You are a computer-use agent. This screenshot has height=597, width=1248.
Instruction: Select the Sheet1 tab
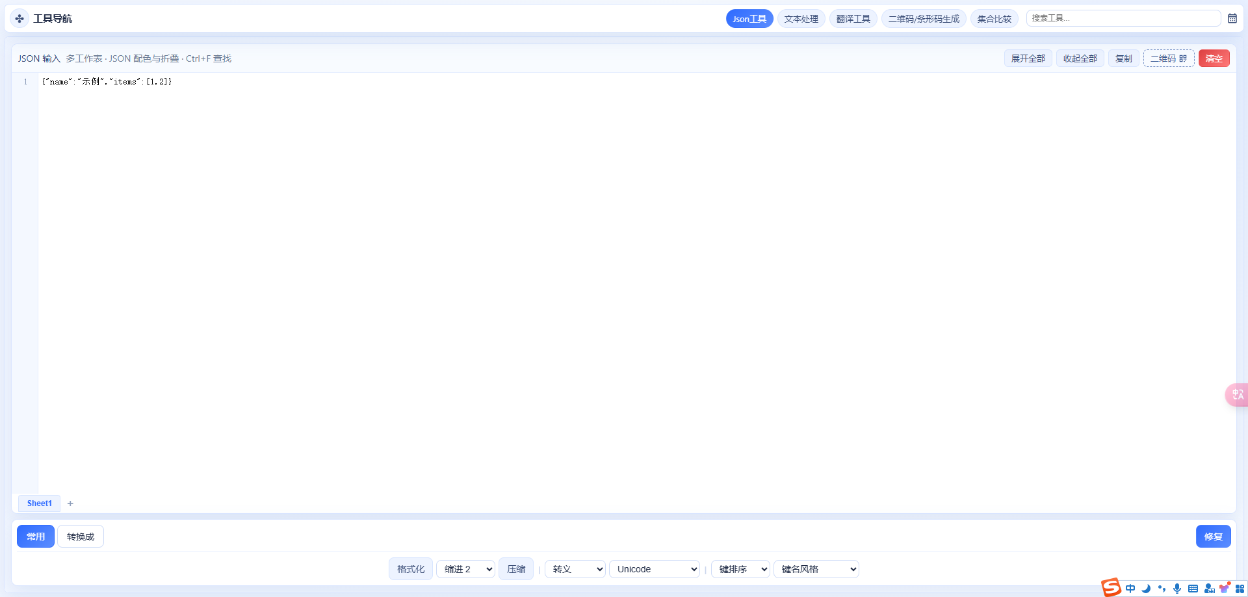pyautogui.click(x=40, y=503)
